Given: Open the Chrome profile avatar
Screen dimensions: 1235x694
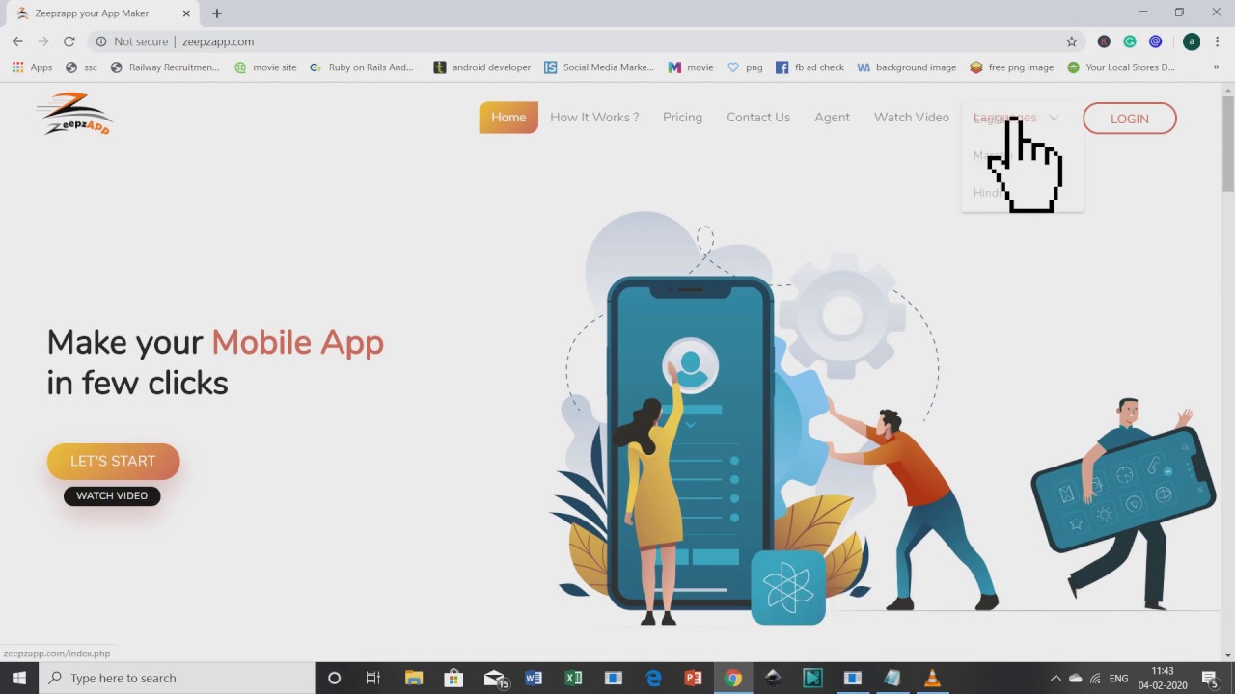Looking at the screenshot, I should coord(1192,41).
